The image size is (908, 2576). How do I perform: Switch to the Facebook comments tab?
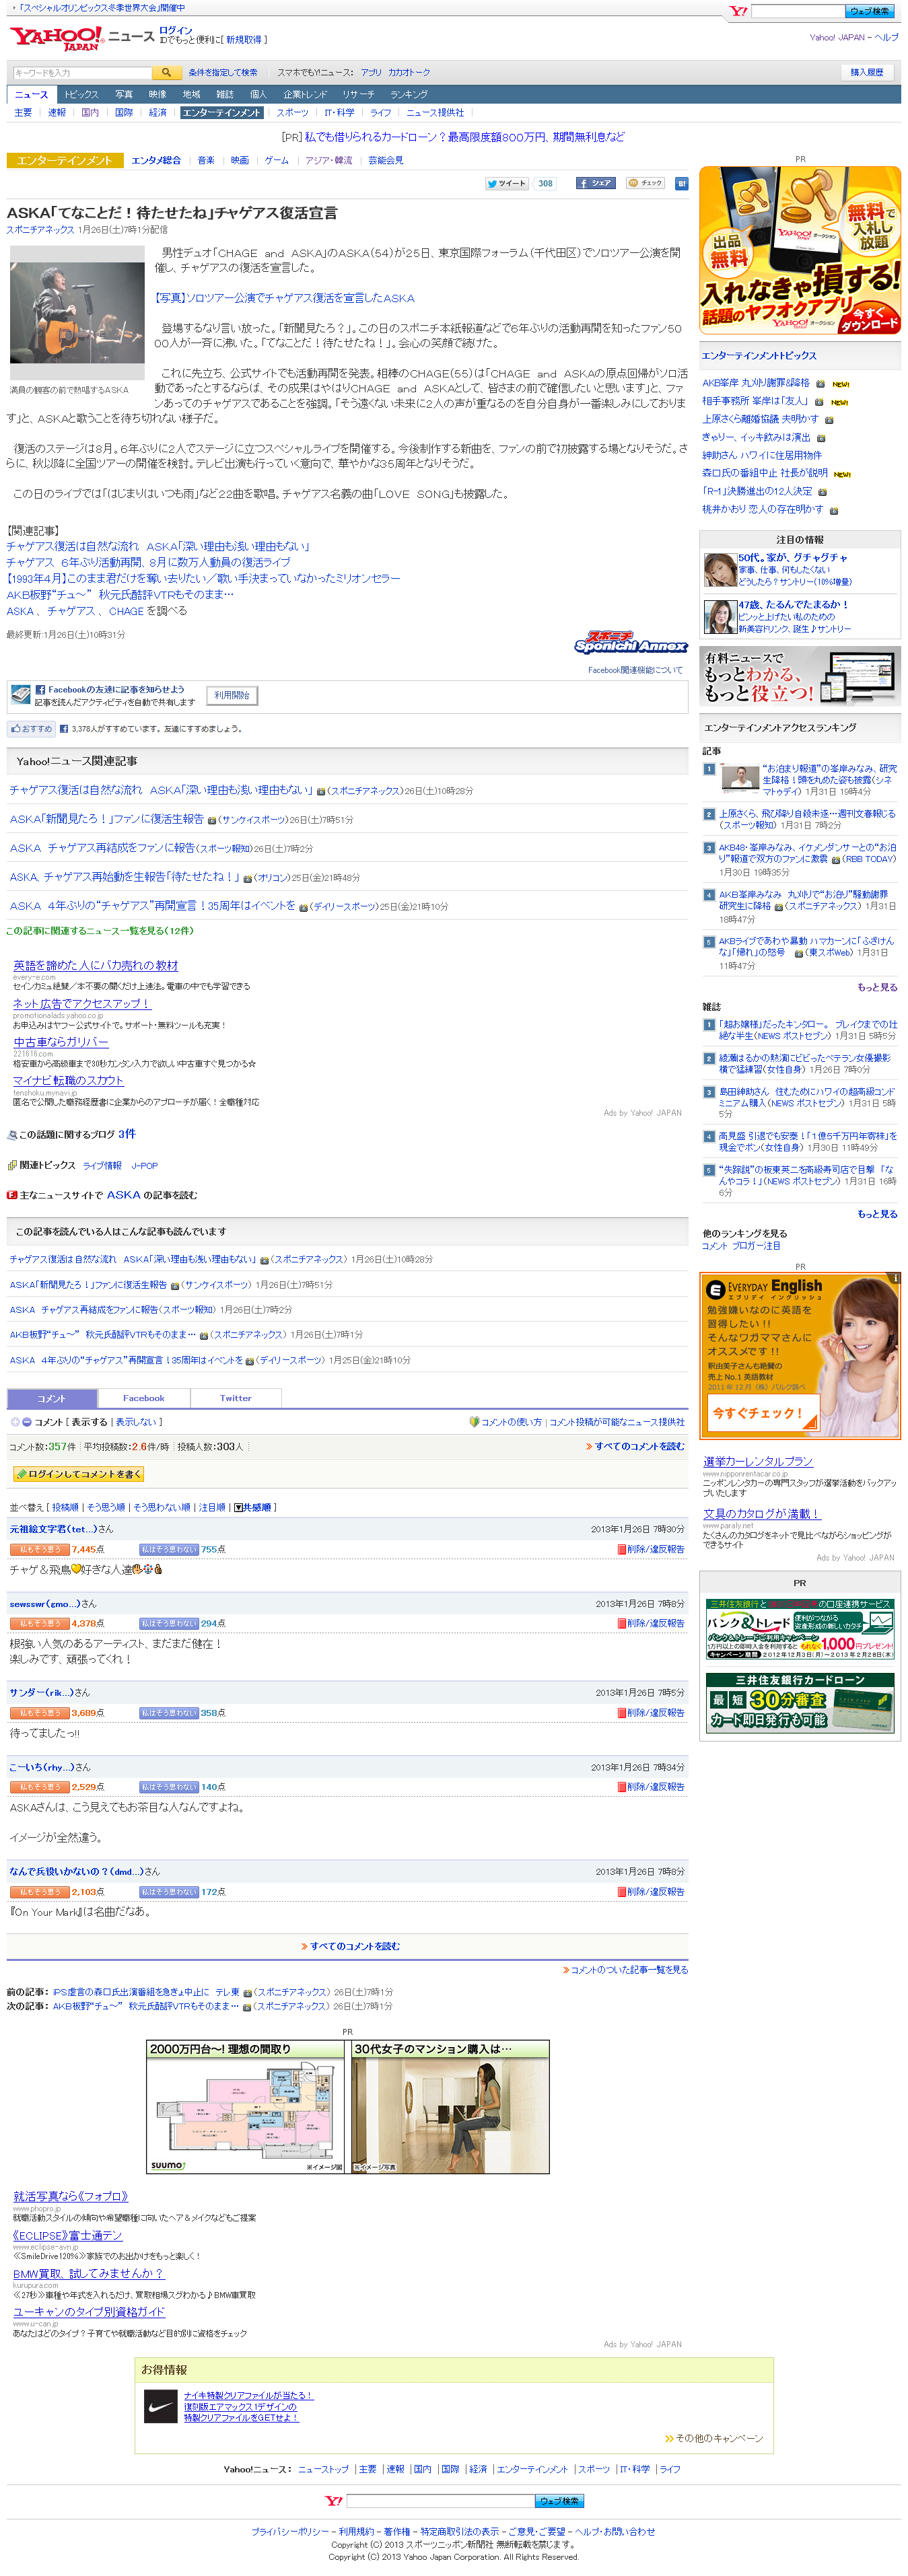coord(143,1398)
